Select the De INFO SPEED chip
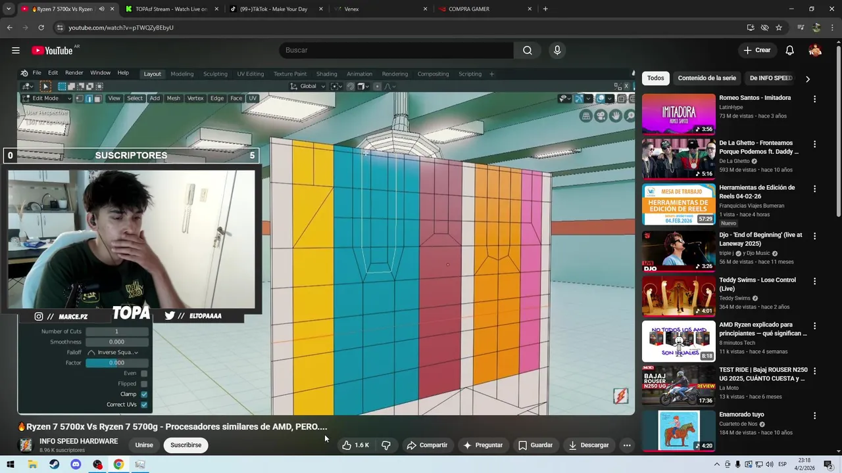 click(x=771, y=78)
